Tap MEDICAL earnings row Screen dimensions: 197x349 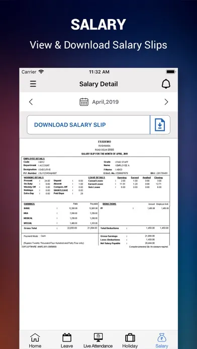[x=60, y=218]
